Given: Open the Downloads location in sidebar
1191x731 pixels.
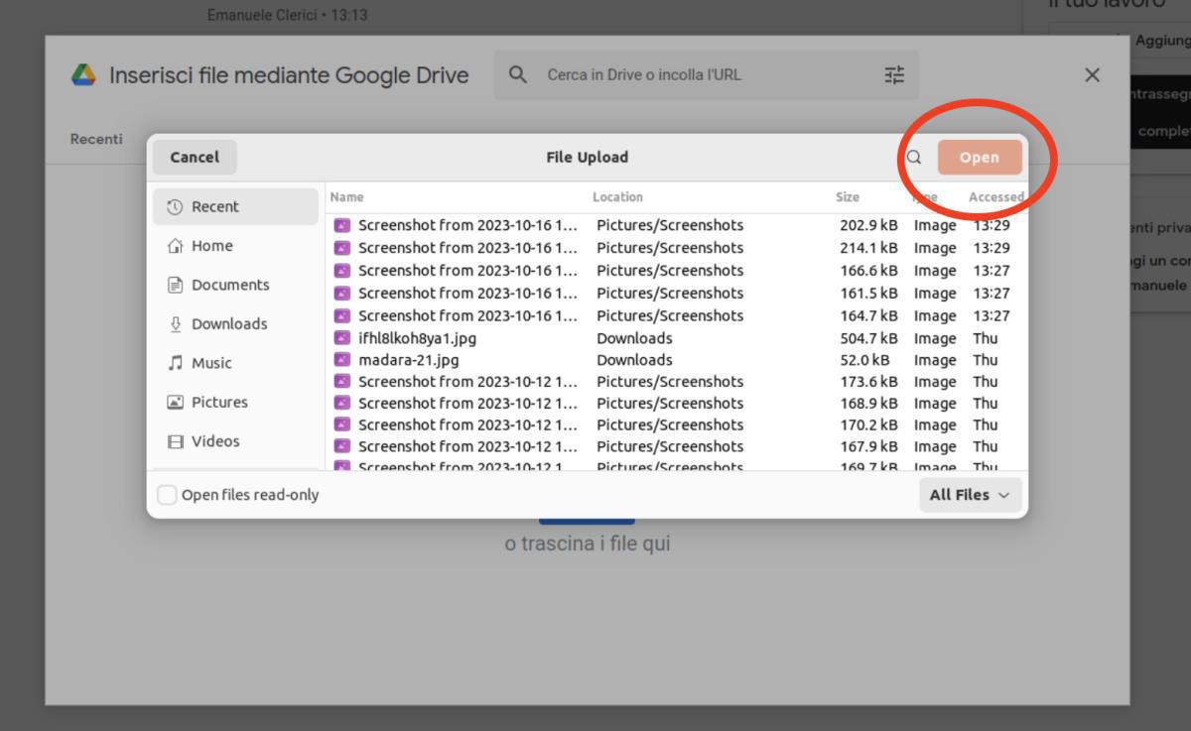Looking at the screenshot, I should coord(228,324).
